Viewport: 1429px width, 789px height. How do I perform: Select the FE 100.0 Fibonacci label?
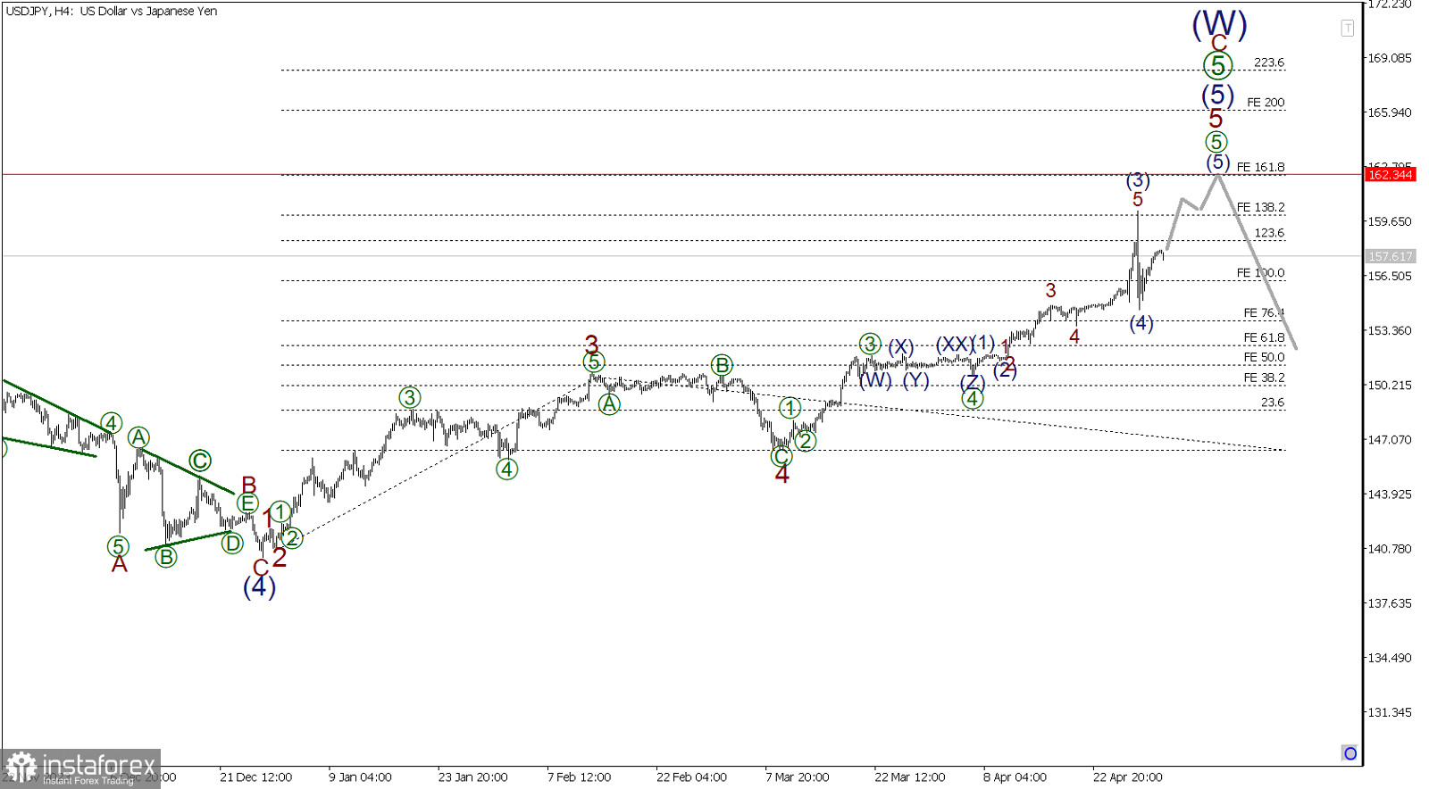(x=1261, y=273)
